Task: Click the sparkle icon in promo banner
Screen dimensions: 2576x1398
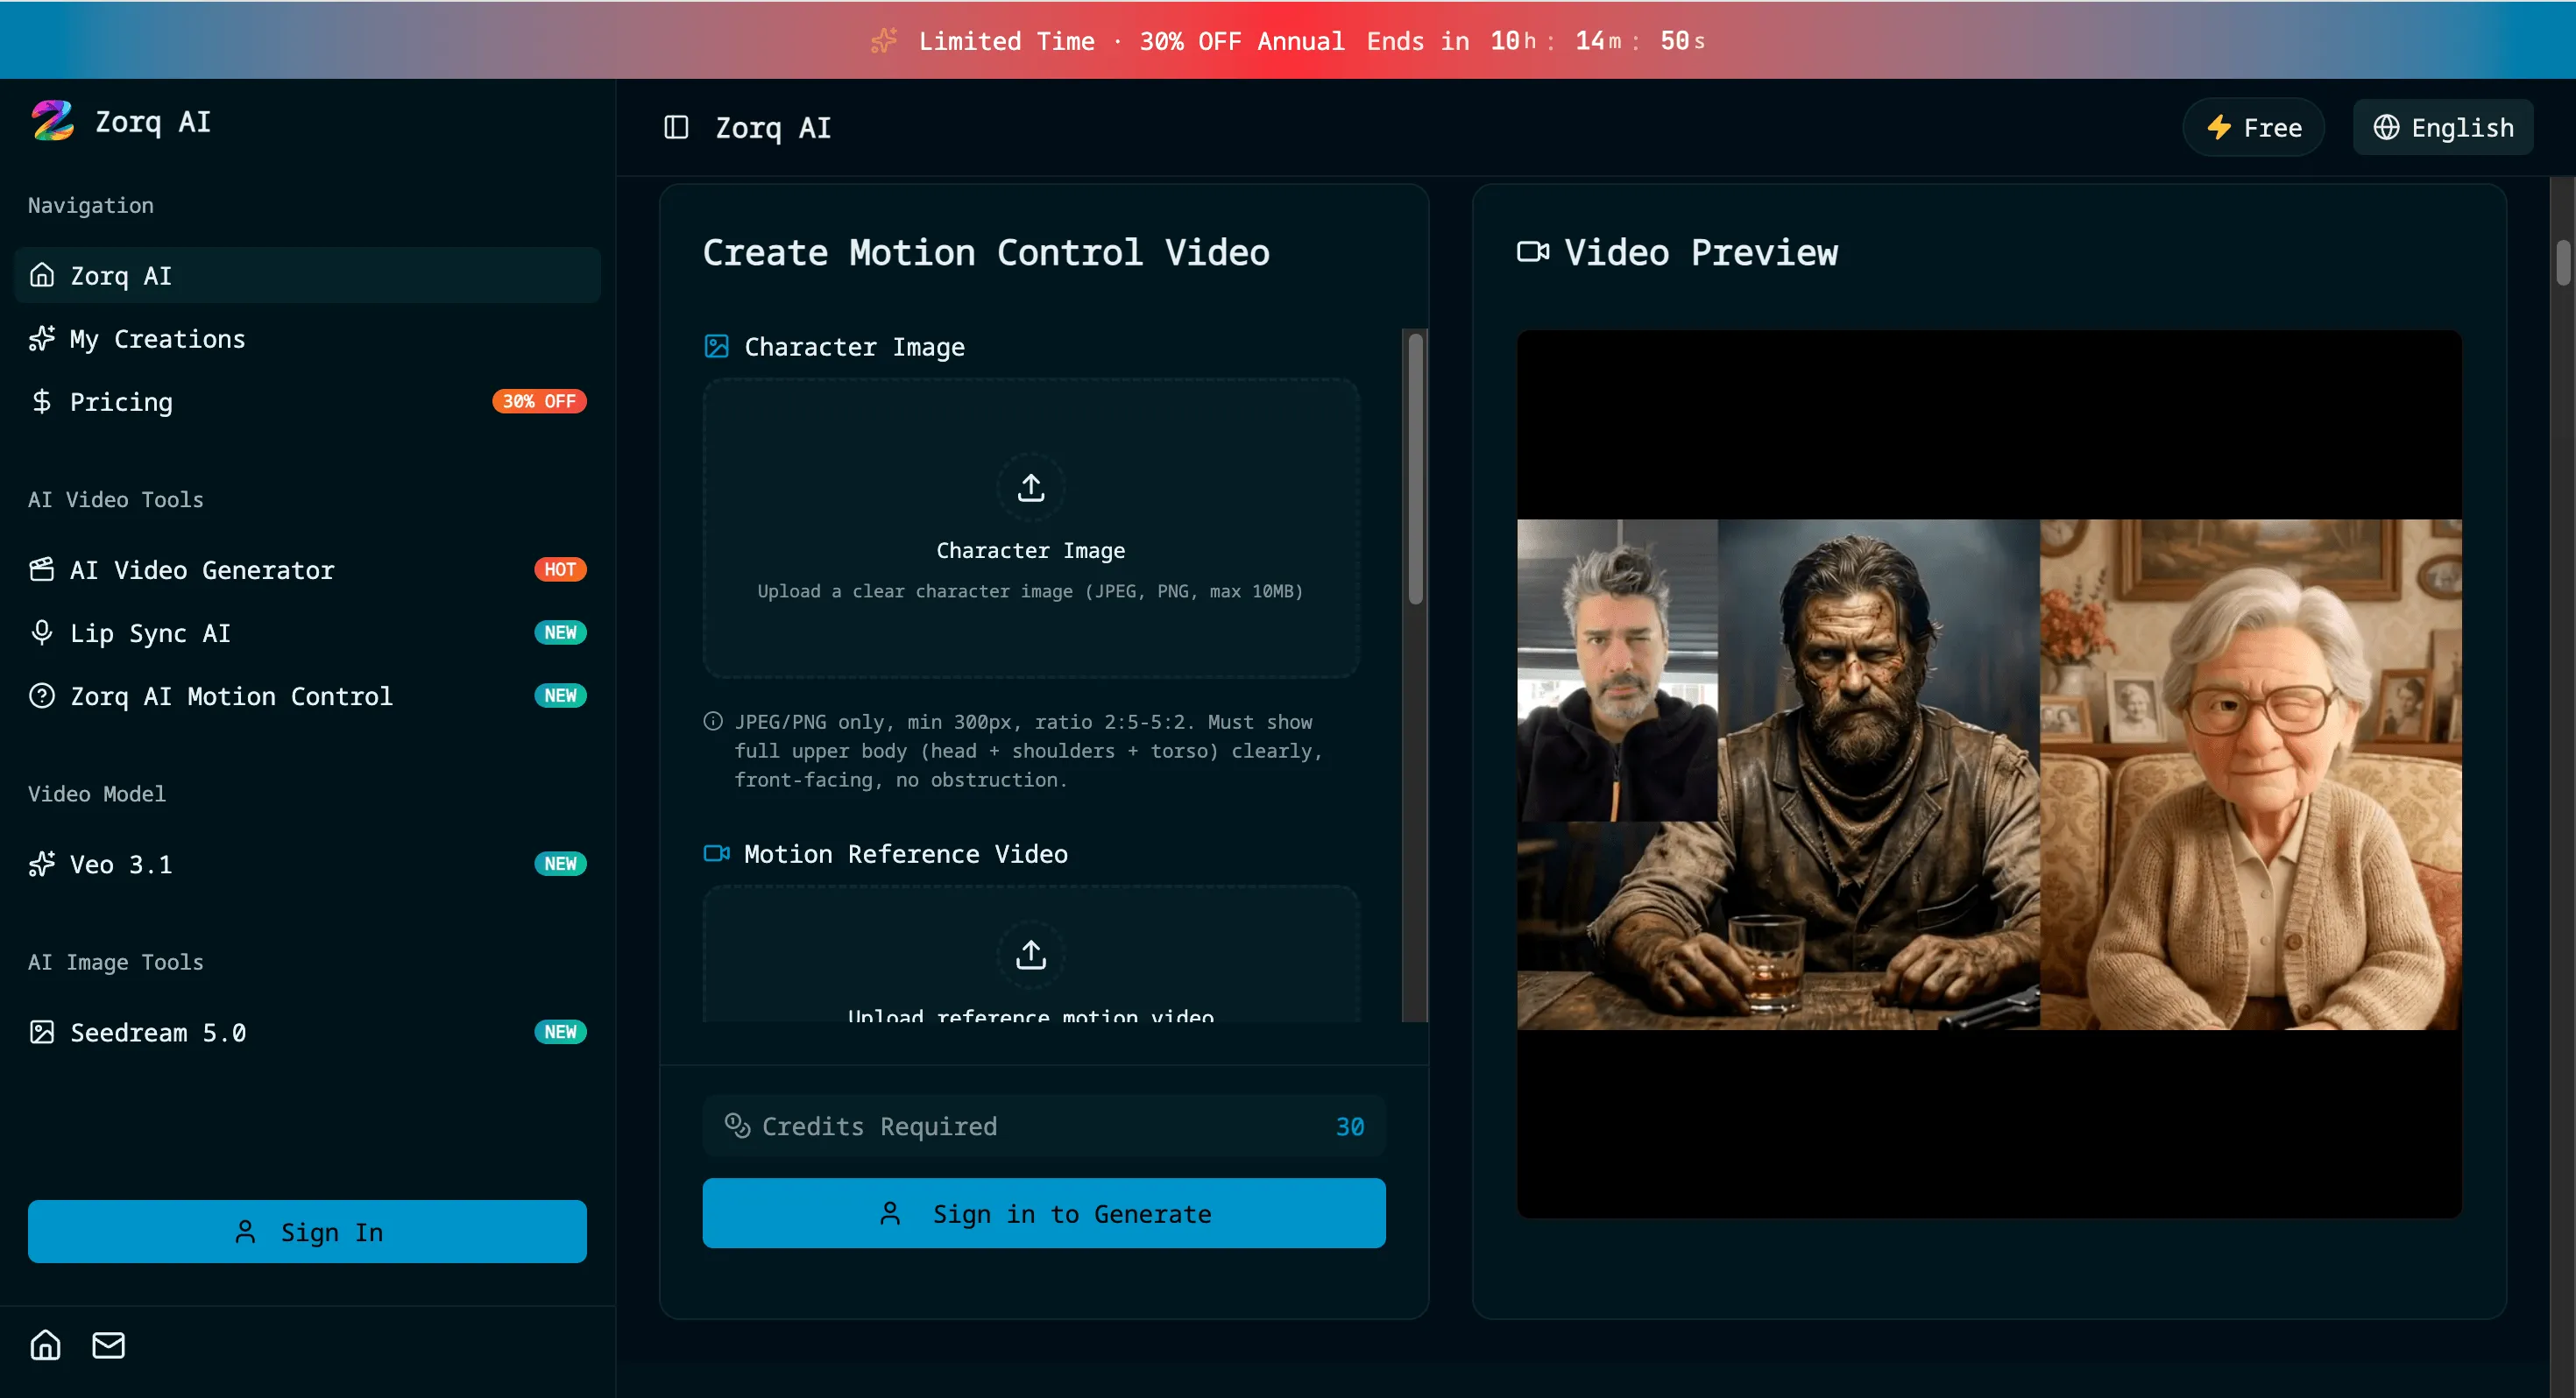Action: click(x=884, y=41)
